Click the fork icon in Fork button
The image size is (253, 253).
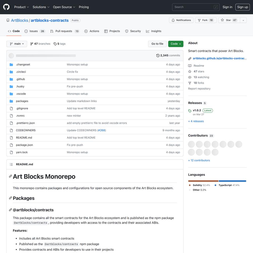pyautogui.click(x=199, y=20)
